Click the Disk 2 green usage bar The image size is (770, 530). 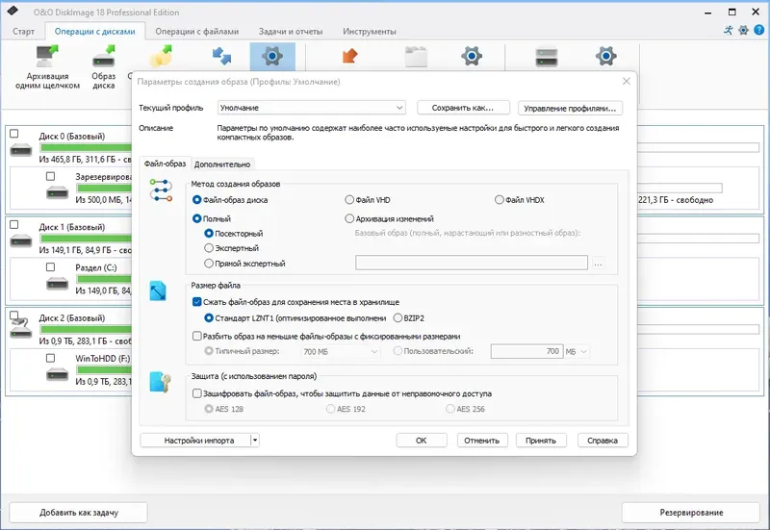[x=86, y=329]
